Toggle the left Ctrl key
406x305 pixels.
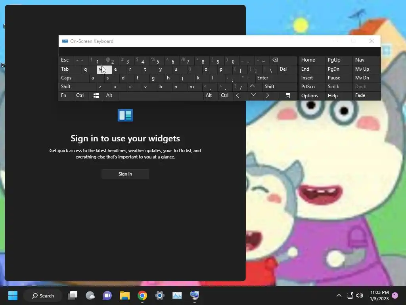[81, 95]
